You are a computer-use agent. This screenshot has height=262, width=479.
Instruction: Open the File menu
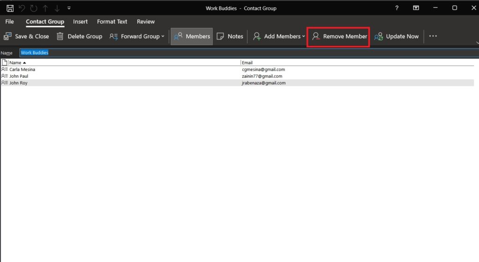pos(10,21)
